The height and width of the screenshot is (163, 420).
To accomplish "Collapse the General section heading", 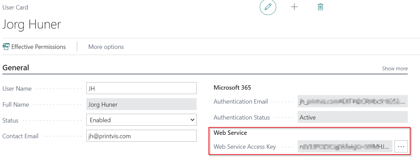I will coord(16,68).
